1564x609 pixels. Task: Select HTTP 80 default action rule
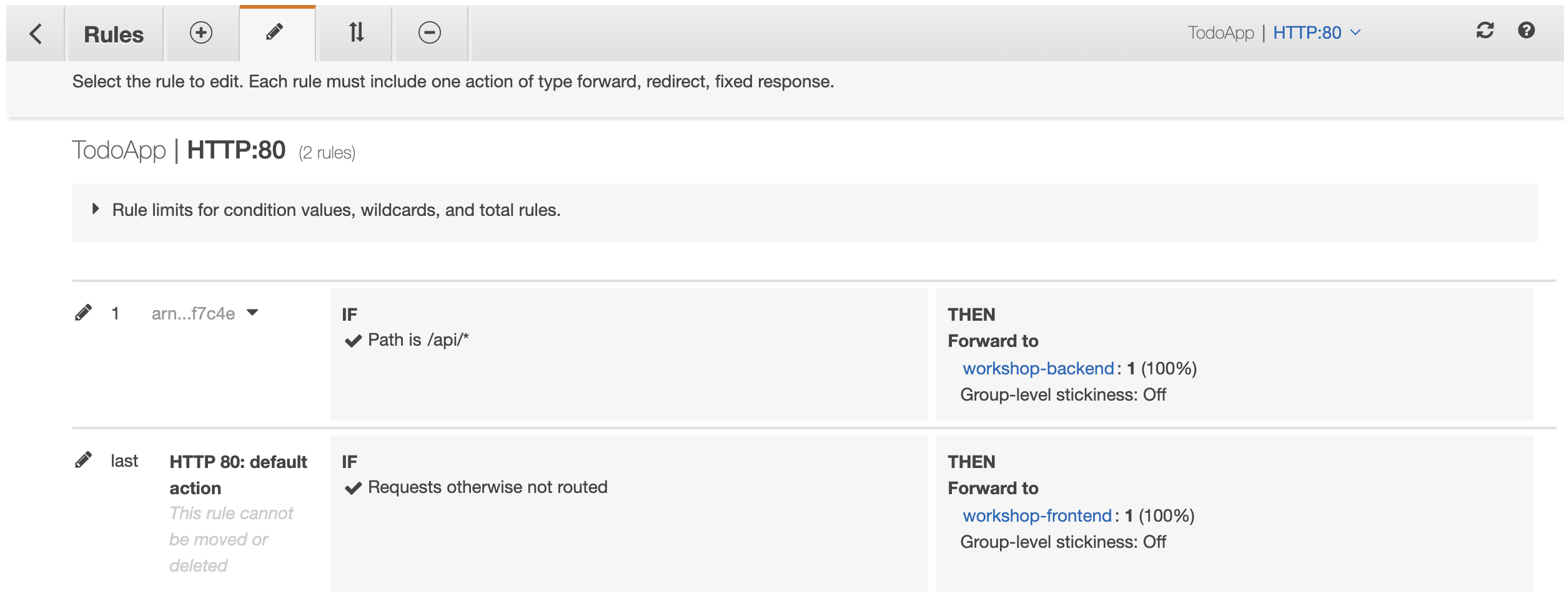tap(238, 475)
